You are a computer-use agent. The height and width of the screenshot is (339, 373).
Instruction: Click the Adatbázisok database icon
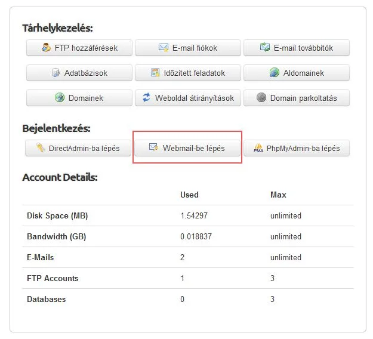pos(56,73)
